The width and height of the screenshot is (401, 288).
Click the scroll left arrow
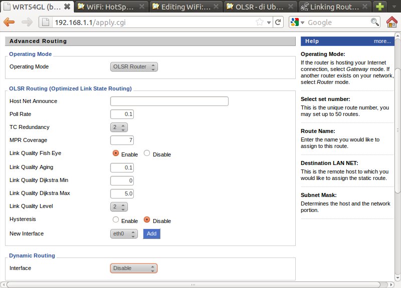point(3,284)
